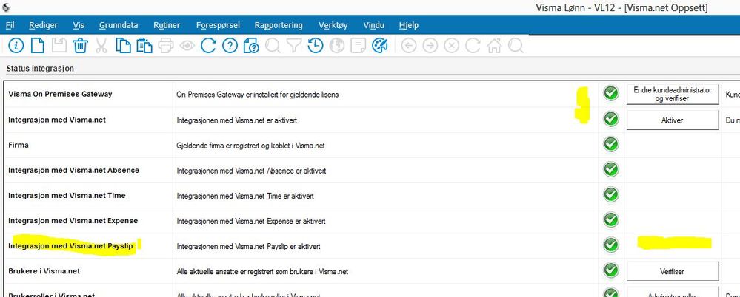Click the Visma Lønn app icon in title bar
This screenshot has height=297, width=740.
(6, 7)
